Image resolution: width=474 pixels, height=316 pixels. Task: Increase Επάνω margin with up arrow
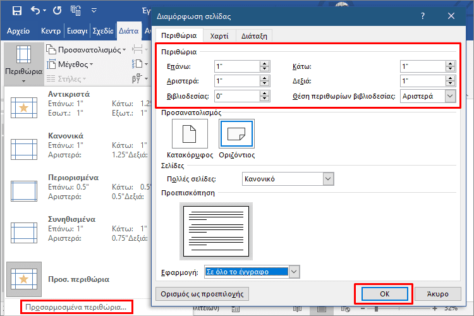pos(265,63)
